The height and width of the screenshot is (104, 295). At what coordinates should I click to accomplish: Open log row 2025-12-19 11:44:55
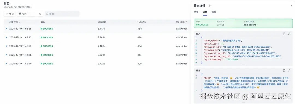click(97, 55)
